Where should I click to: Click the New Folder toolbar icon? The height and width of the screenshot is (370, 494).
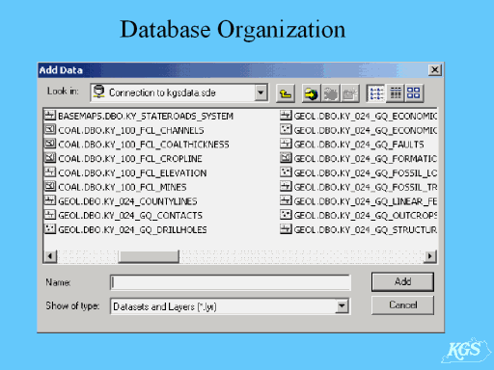tap(349, 93)
